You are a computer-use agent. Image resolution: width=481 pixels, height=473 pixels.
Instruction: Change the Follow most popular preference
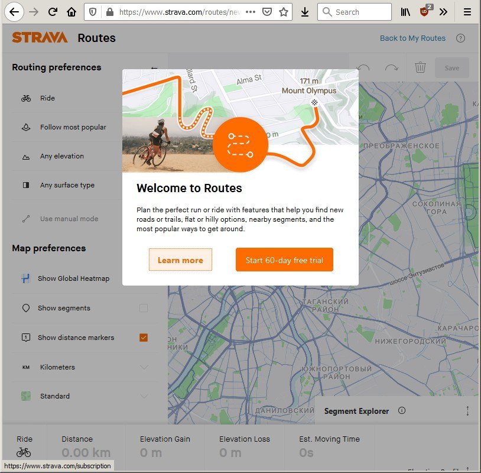[x=67, y=127]
